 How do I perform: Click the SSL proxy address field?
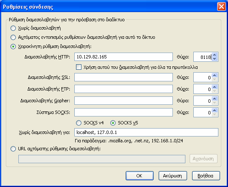(x=124, y=77)
